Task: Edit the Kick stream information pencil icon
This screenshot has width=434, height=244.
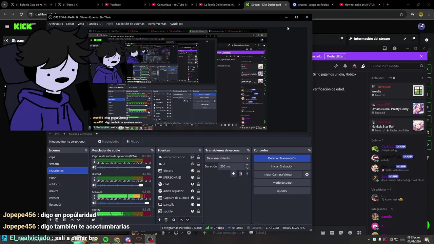Action: pyautogui.click(x=405, y=39)
